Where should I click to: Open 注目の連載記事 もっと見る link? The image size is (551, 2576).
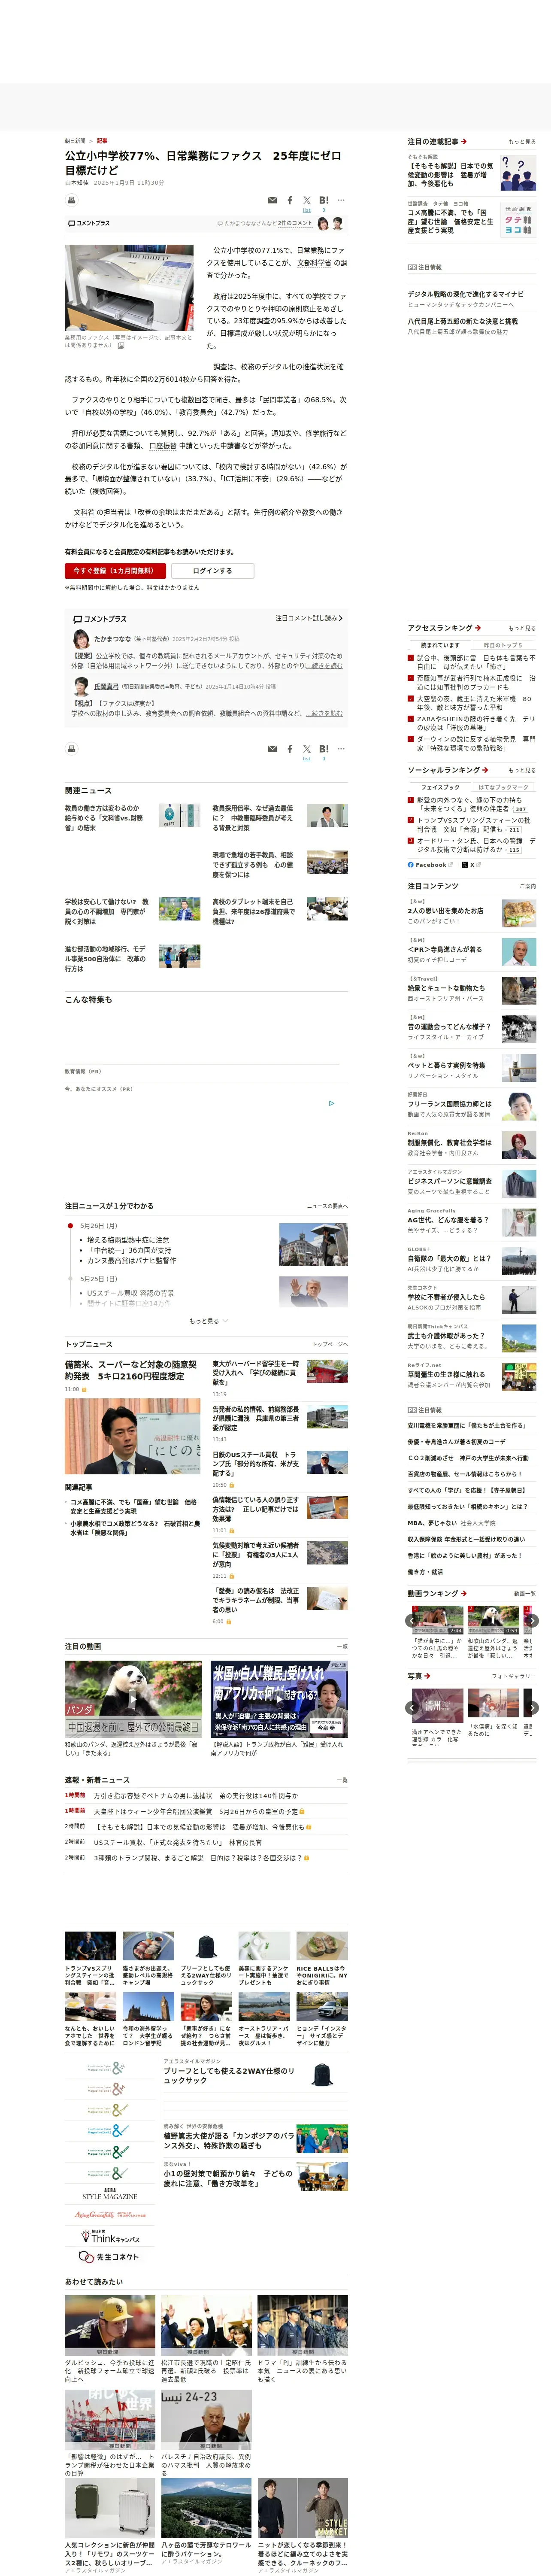[x=522, y=142]
